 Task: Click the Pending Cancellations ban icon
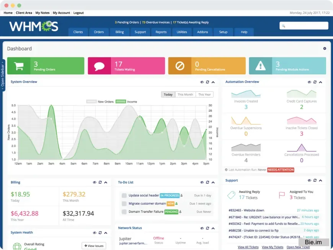[180, 66]
